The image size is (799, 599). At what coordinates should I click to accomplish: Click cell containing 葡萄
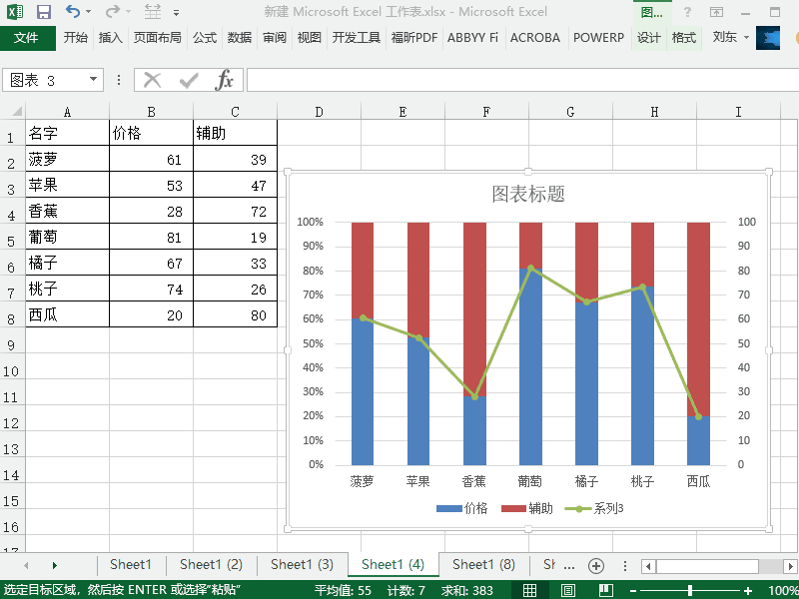(x=67, y=237)
